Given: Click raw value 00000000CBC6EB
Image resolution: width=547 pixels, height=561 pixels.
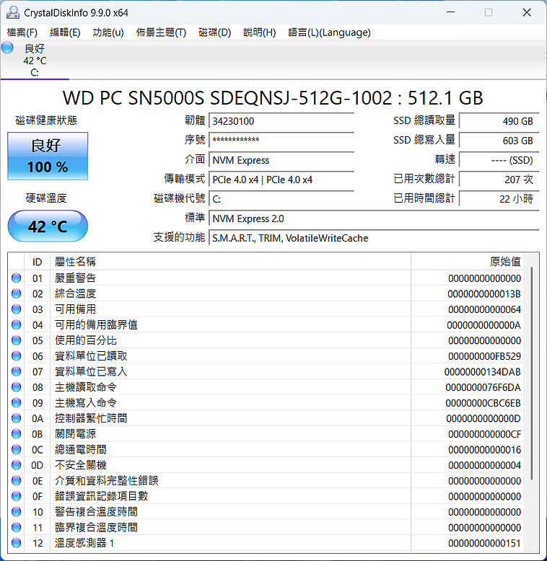Looking at the screenshot, I should point(483,403).
